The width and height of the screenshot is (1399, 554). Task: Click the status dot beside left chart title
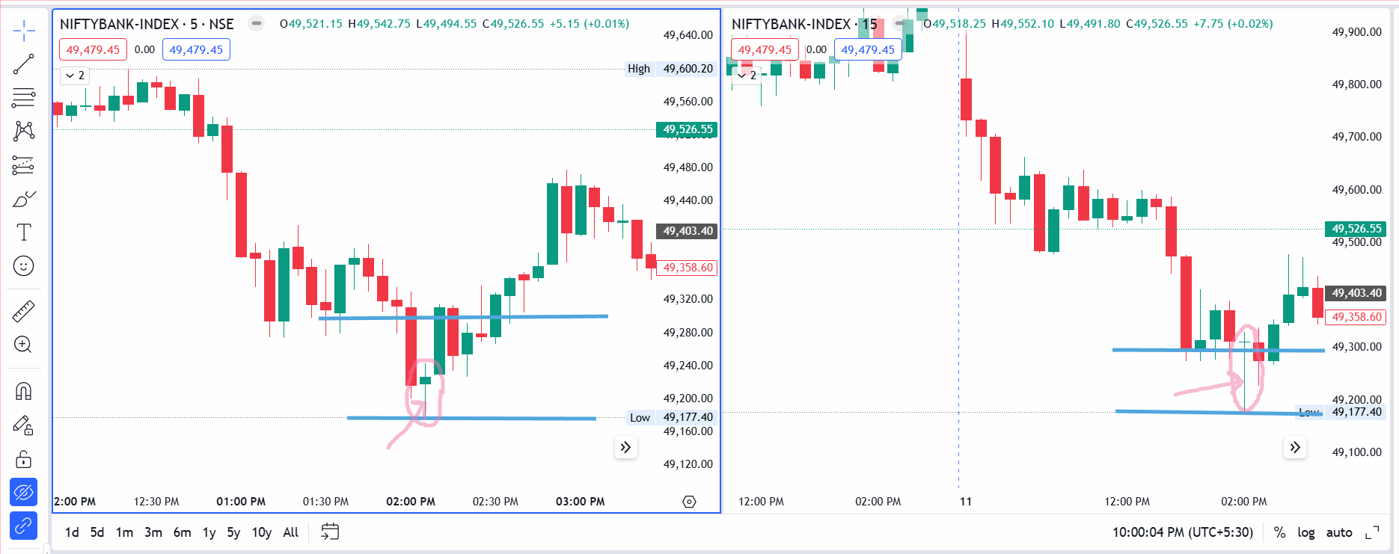click(x=257, y=23)
